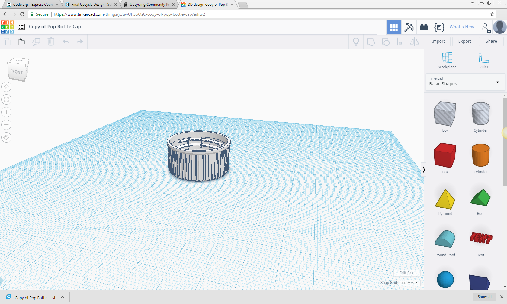Click the Home view icon

[6, 87]
